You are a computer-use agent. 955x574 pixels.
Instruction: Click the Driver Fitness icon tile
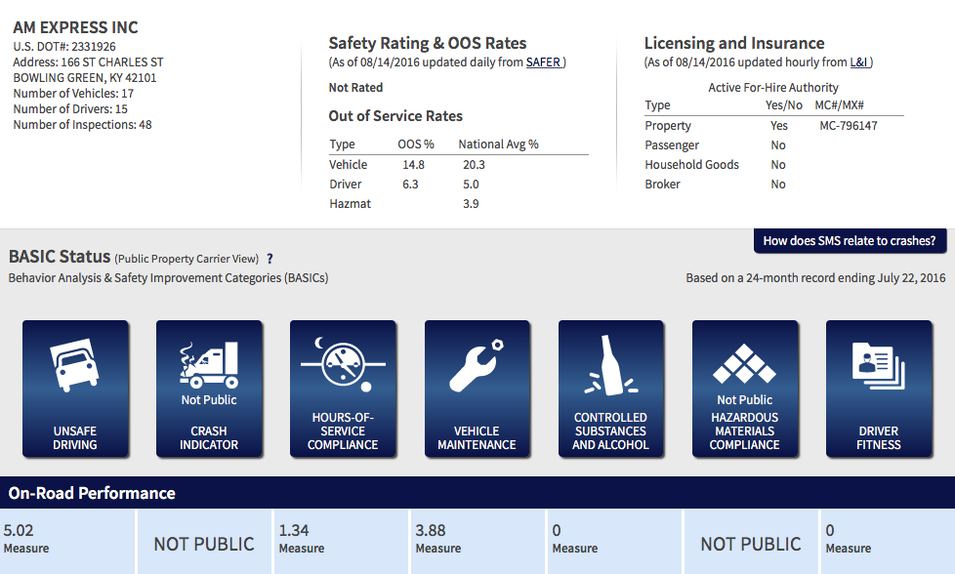[878, 389]
